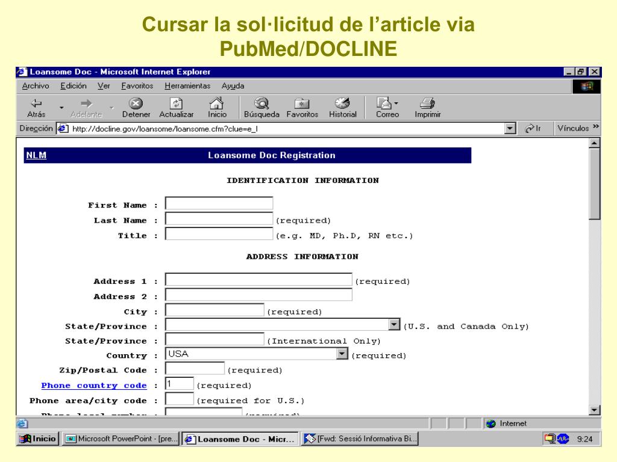
Task: Click the 9:24 system clock
Action: [584, 439]
